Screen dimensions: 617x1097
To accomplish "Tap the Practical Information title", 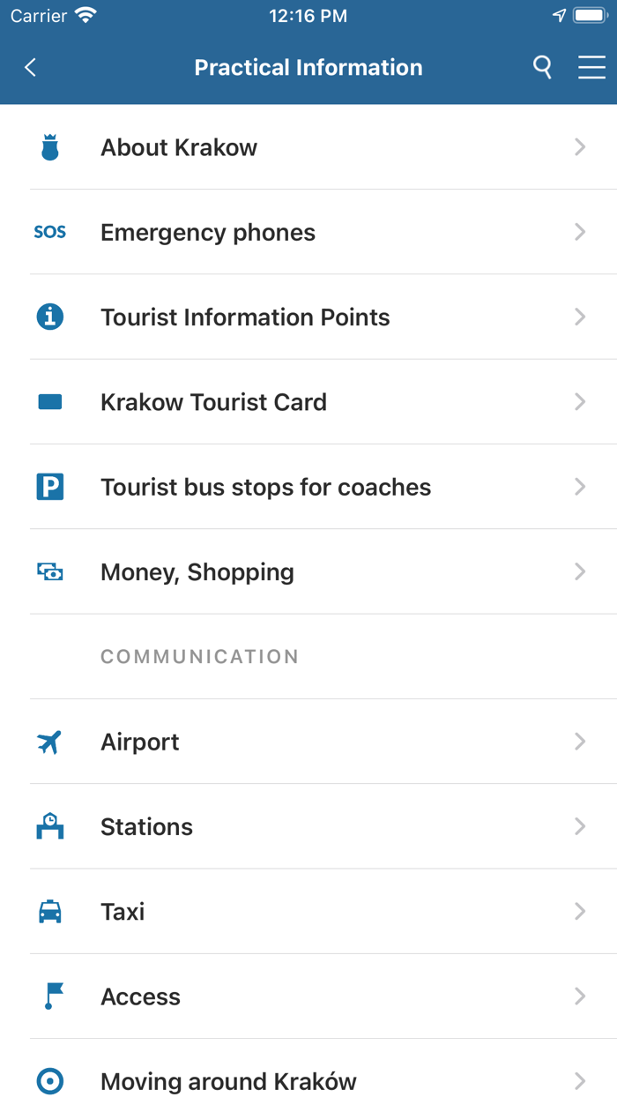I will [x=308, y=68].
